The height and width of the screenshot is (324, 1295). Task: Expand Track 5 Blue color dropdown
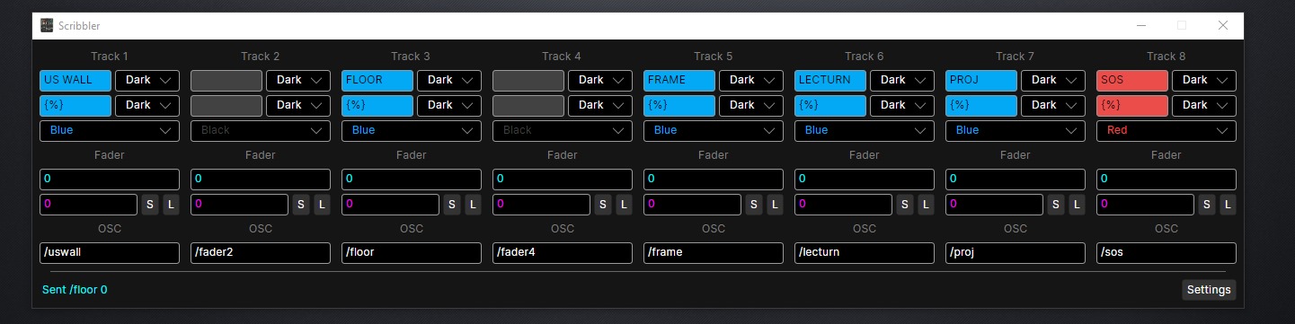click(714, 130)
